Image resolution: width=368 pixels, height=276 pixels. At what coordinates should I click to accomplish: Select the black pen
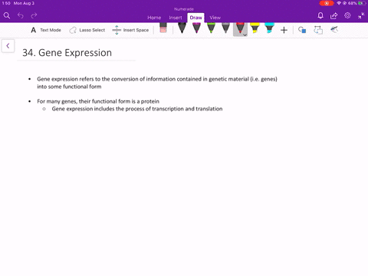182,28
